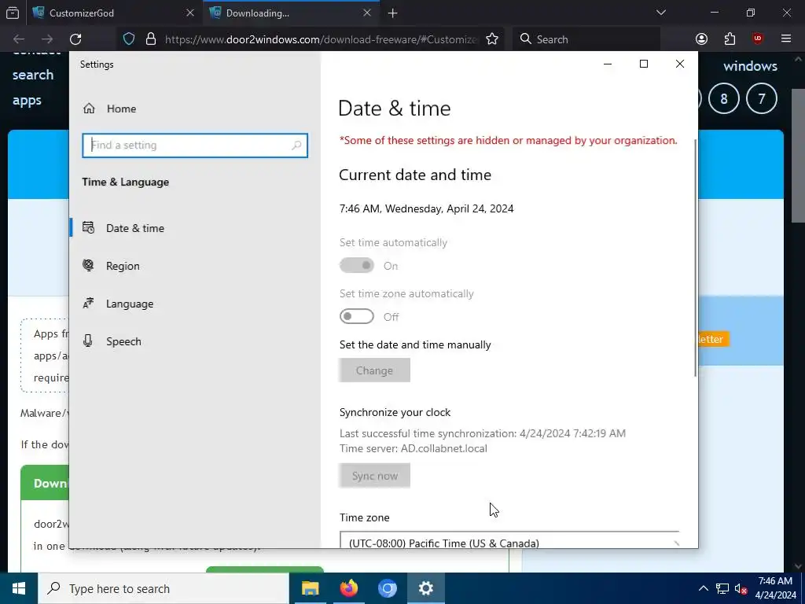Click the magnifier icon in Find a setting

tap(296, 145)
